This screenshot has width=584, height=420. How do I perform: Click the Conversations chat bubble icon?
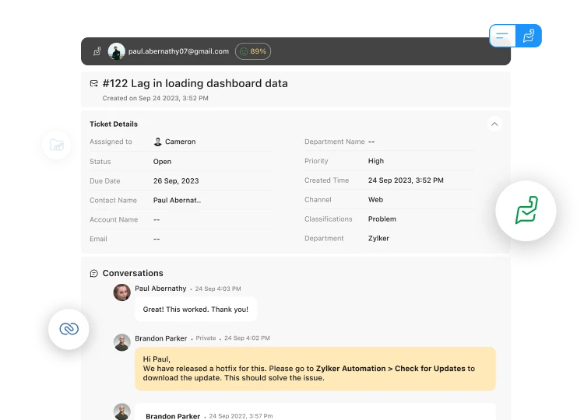point(94,274)
